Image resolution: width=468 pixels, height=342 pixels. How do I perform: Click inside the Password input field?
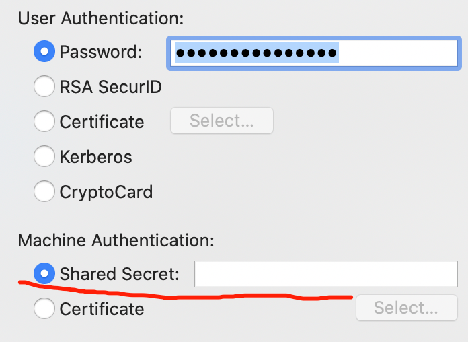[313, 53]
